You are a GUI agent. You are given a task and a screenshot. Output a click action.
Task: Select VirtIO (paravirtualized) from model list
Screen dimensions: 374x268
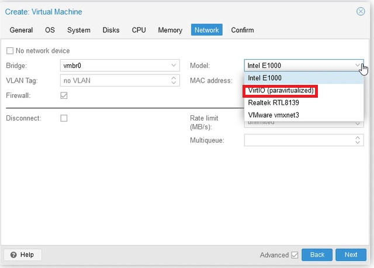281,91
